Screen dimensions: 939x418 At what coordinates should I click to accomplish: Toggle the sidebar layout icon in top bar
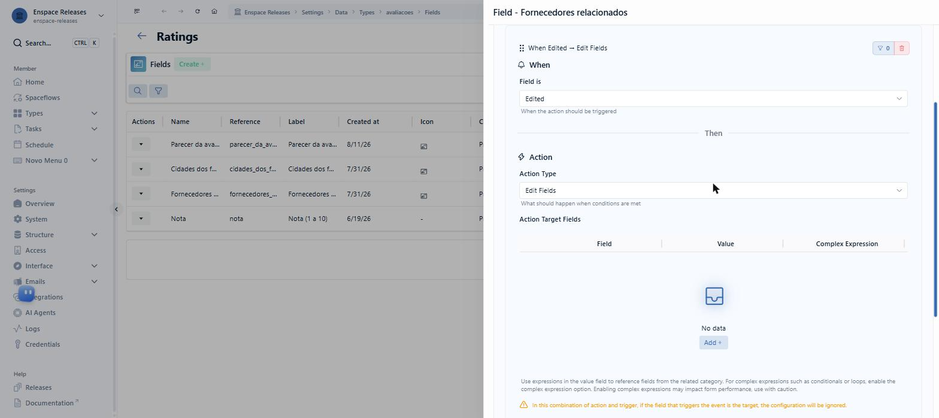point(137,11)
